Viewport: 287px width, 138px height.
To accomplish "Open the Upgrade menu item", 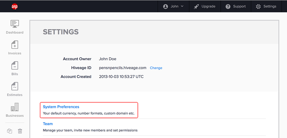I will 208,7.
